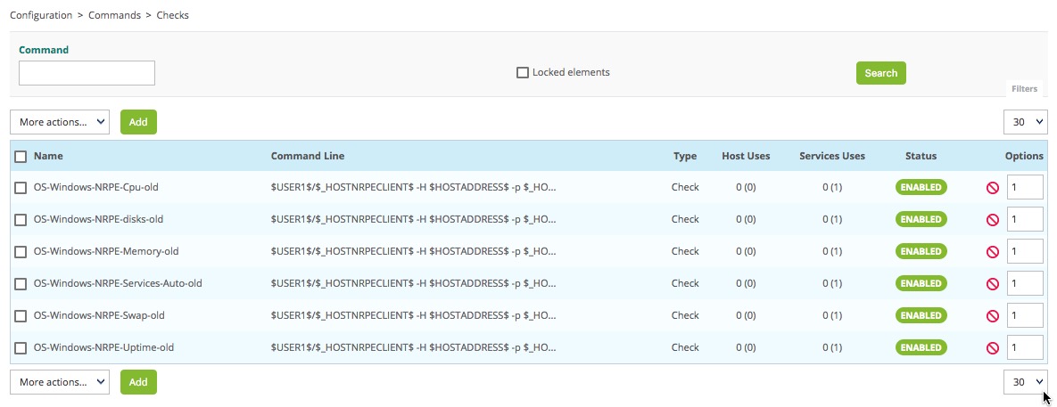
Task: Tick the checkbox for OS-Windows-NRPE-Swap-old
Action: click(21, 316)
